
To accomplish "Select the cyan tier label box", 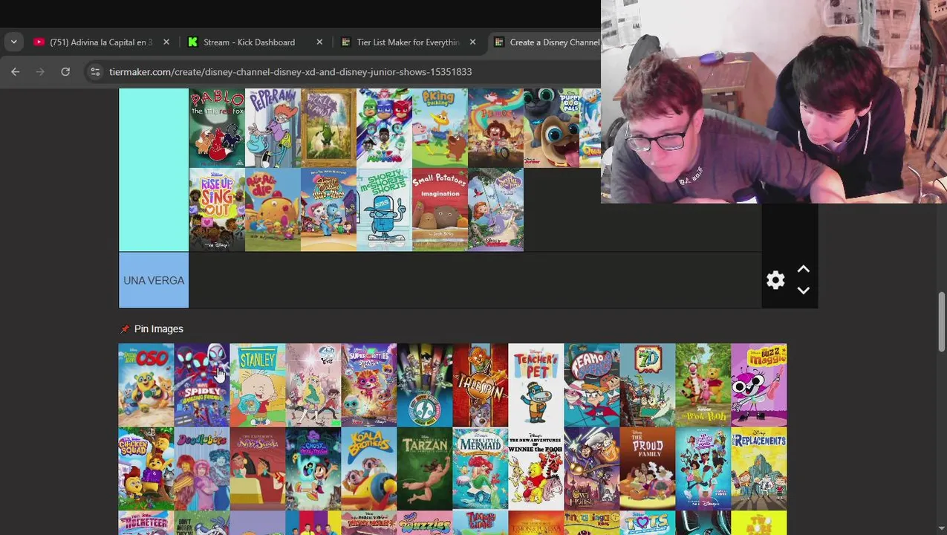I will click(x=154, y=169).
